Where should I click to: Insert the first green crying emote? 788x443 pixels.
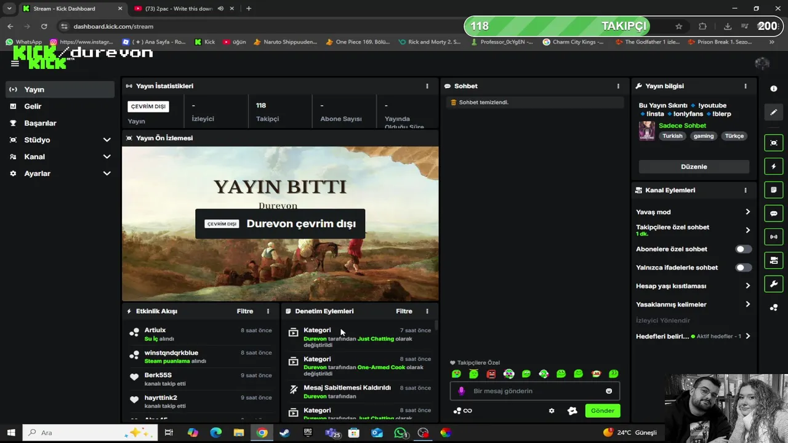(456, 373)
